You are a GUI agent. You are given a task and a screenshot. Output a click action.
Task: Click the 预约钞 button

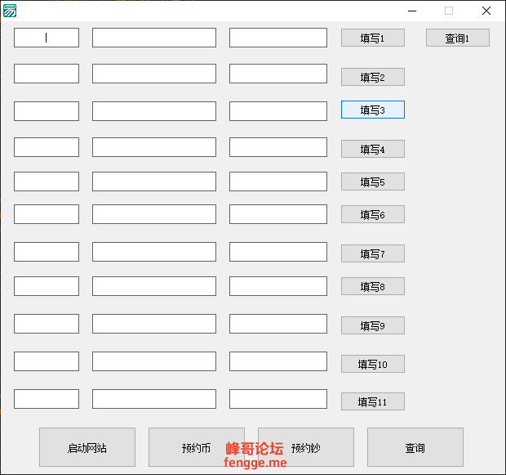coord(306,447)
